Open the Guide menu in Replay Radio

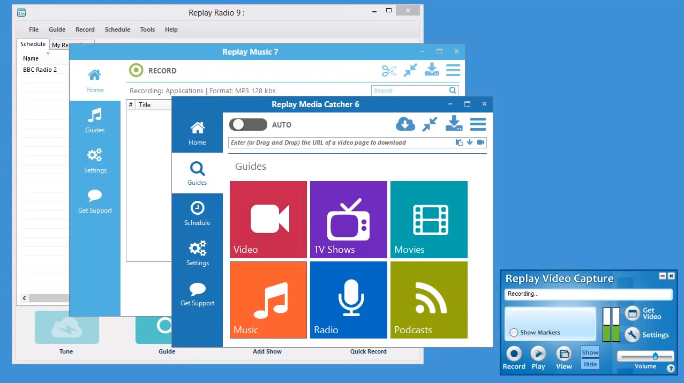[57, 29]
